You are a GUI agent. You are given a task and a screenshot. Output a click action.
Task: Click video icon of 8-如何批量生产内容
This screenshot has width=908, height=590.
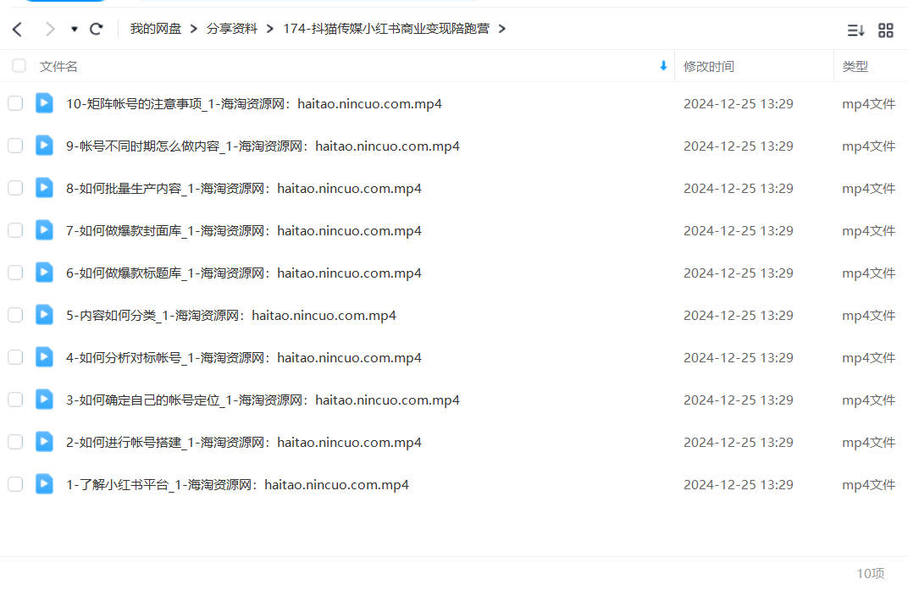click(44, 188)
